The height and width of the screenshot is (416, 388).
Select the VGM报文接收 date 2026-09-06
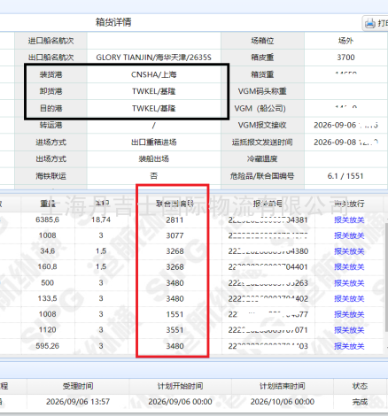pyautogui.click(x=335, y=126)
